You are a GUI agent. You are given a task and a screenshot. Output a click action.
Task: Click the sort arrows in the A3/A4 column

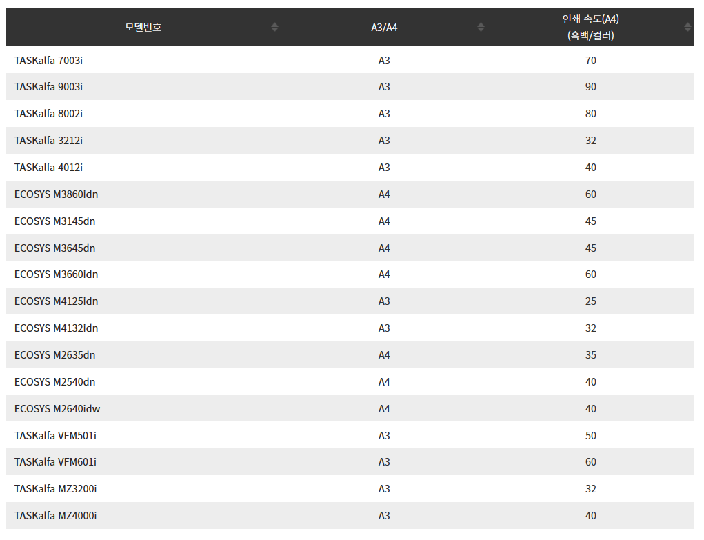481,27
